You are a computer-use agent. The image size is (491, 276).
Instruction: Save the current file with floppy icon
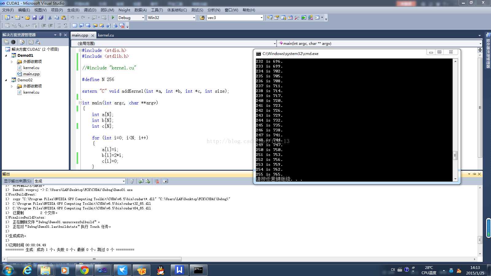(x=34, y=17)
